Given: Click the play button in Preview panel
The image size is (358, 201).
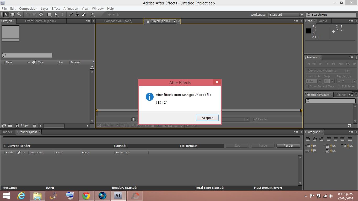Looking at the screenshot, I should point(321,64).
